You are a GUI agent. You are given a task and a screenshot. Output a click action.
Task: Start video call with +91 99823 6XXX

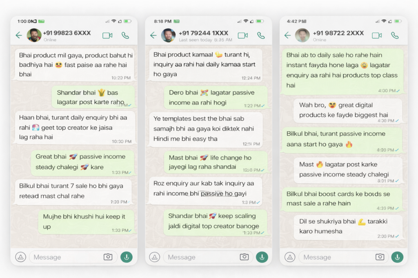coord(107,35)
